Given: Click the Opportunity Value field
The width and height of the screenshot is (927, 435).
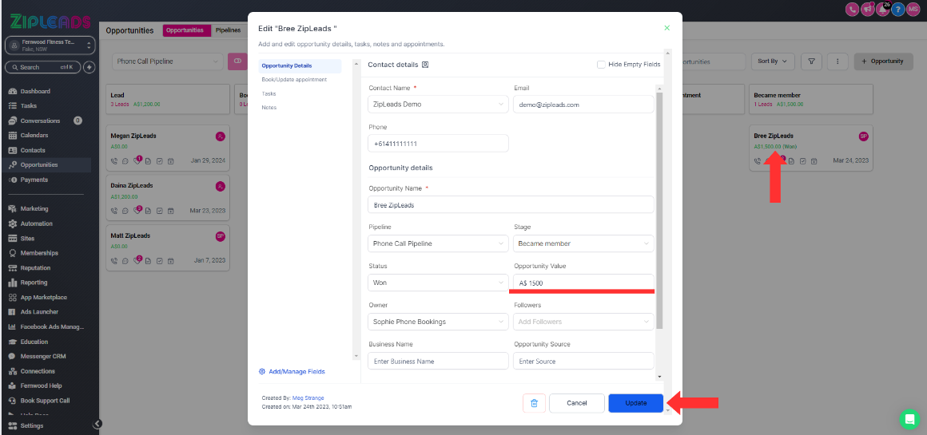Looking at the screenshot, I should pyautogui.click(x=583, y=283).
